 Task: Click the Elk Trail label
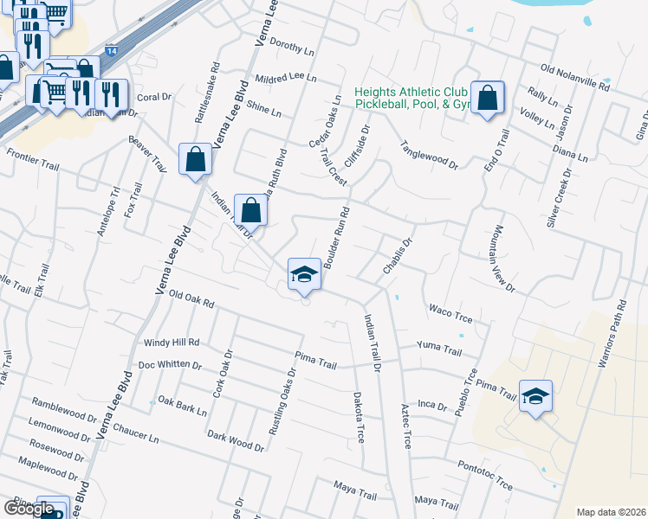[x=42, y=281]
